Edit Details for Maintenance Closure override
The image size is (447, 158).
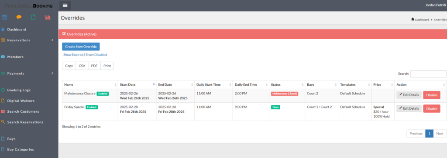click(x=409, y=95)
